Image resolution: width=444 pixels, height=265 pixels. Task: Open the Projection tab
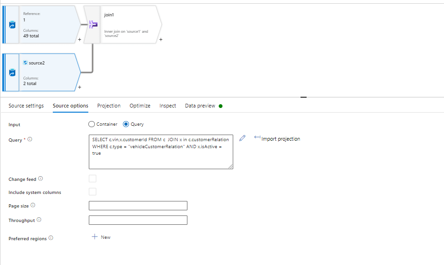click(109, 106)
